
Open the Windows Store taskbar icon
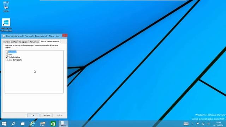click(53, 124)
